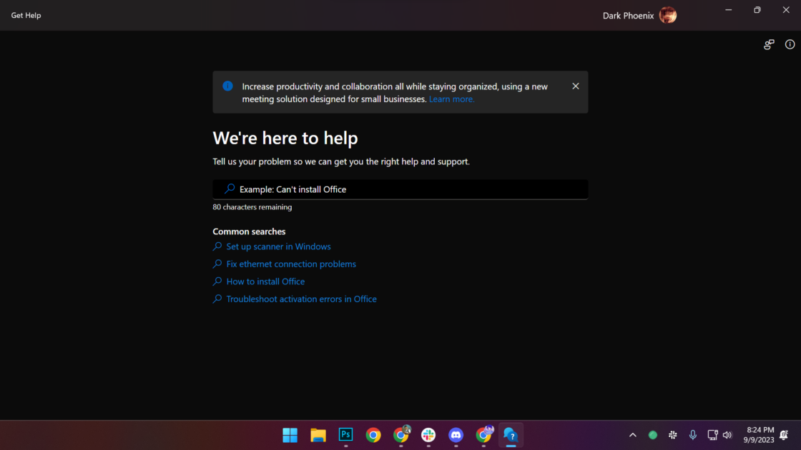Open the volume control in system tray
The height and width of the screenshot is (450, 801).
click(727, 435)
